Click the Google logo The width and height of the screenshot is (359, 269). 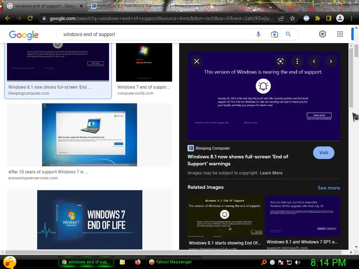[x=24, y=35]
